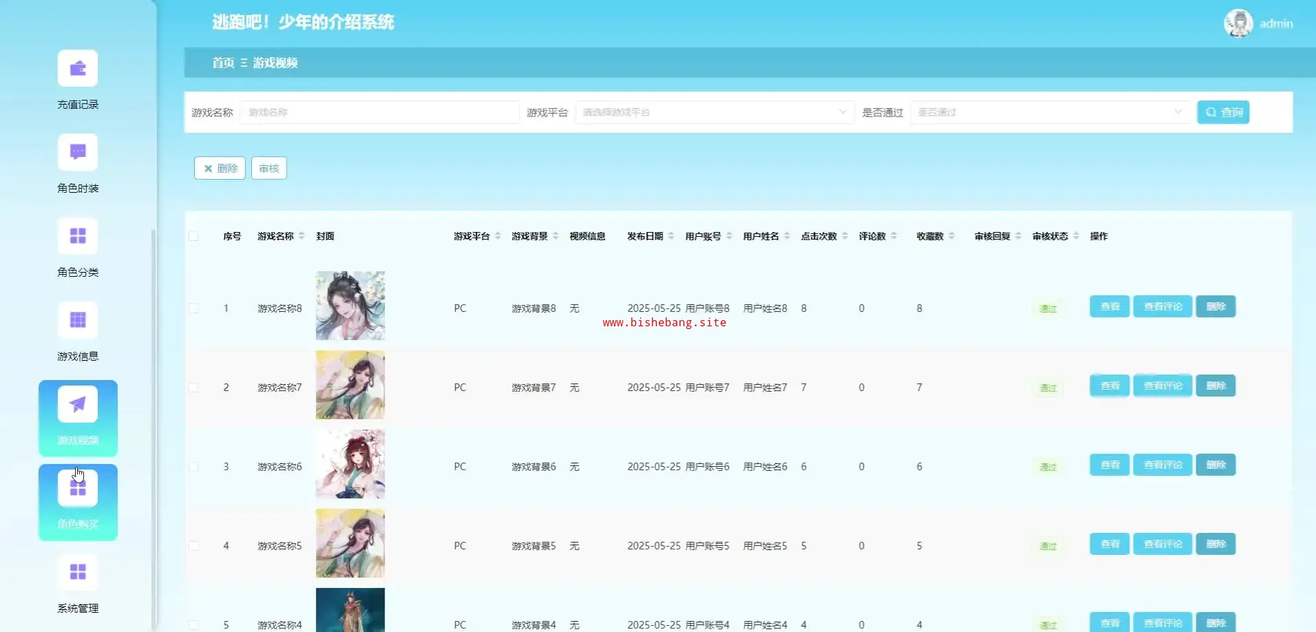
Task: Click the admin avatar picture
Action: (x=1238, y=23)
